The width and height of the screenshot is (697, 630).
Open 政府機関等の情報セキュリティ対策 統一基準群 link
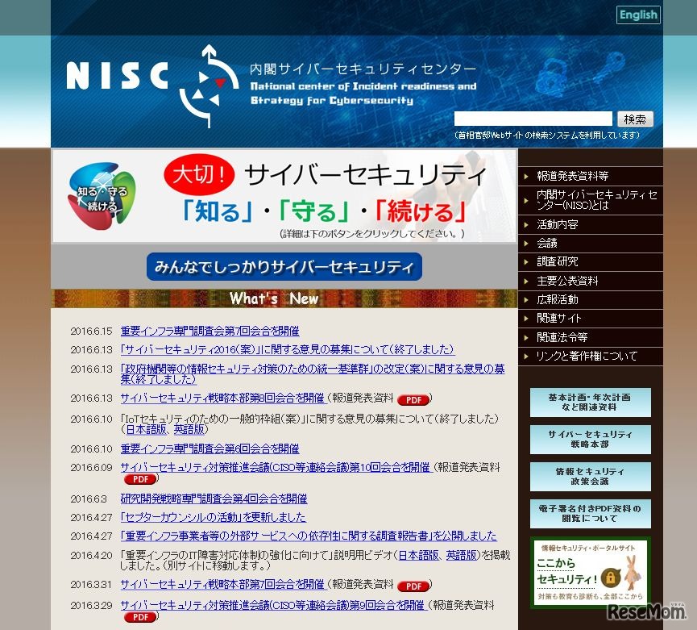313,373
